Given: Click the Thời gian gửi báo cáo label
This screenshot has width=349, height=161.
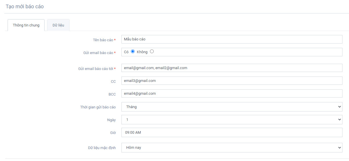Looking at the screenshot, I should tap(98, 107).
